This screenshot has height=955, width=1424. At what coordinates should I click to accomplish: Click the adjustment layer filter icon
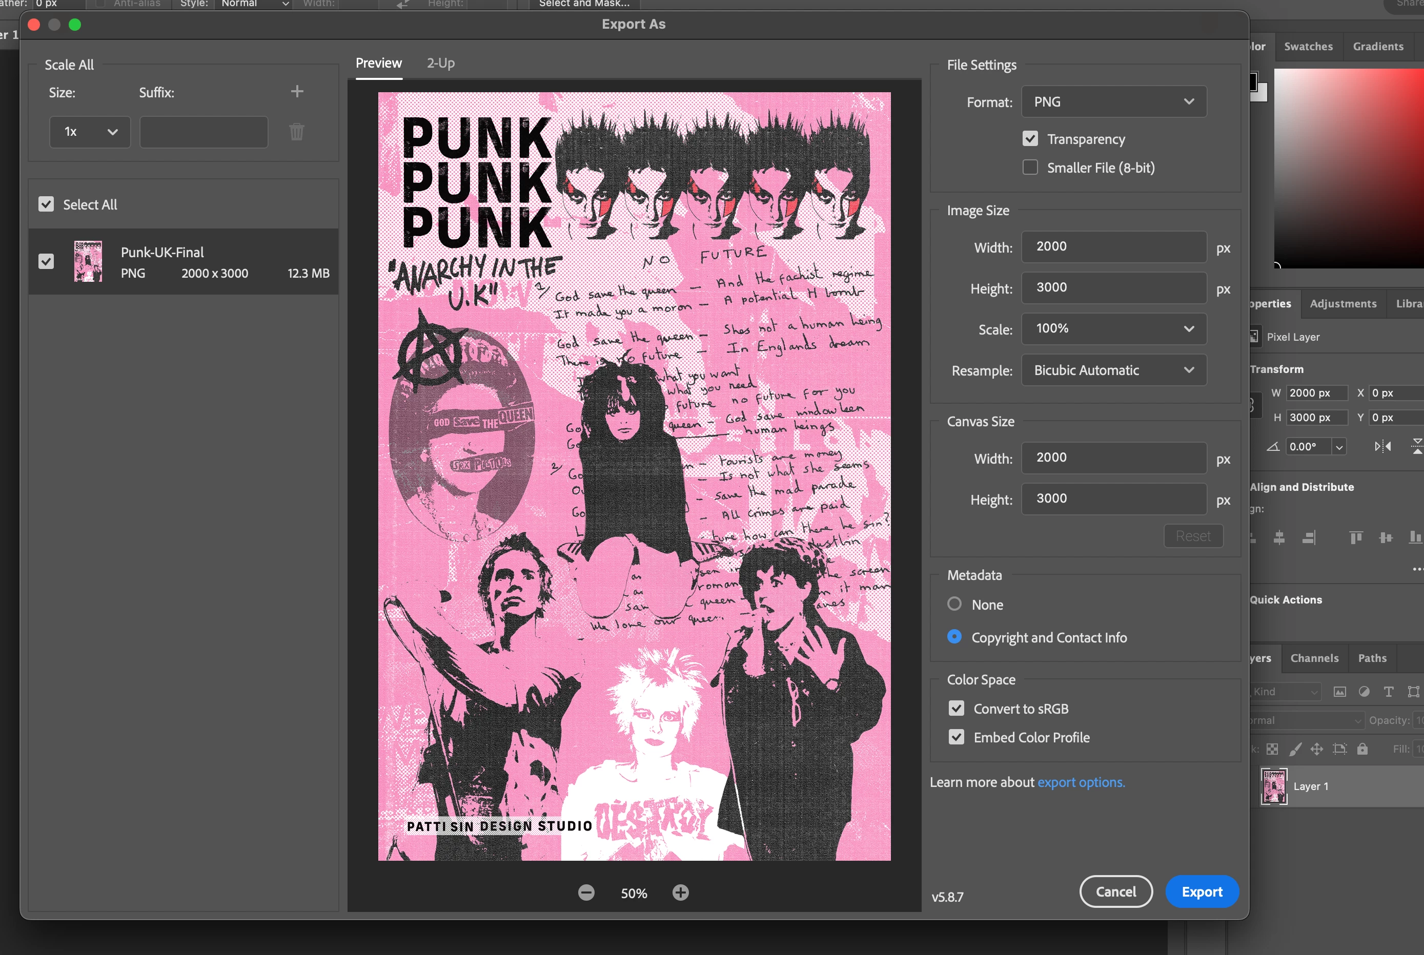[1365, 691]
